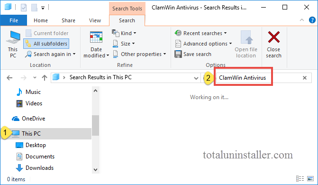Open the recent locations dropdown arrow

(x=35, y=78)
